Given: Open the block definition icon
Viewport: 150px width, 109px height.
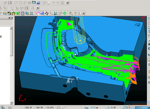Looking at the screenshot, I should [5, 13].
